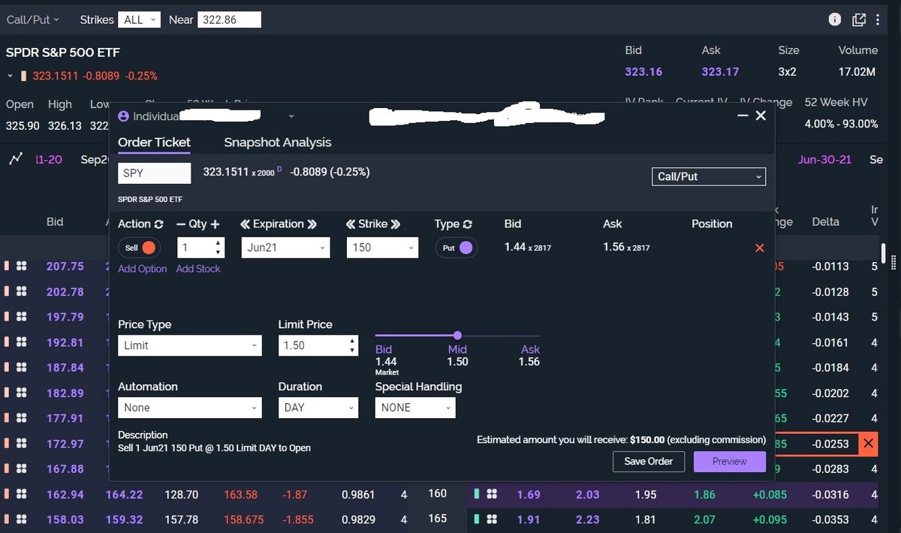Click the grid icon on the 192.81 row
The width and height of the screenshot is (901, 533).
click(22, 342)
